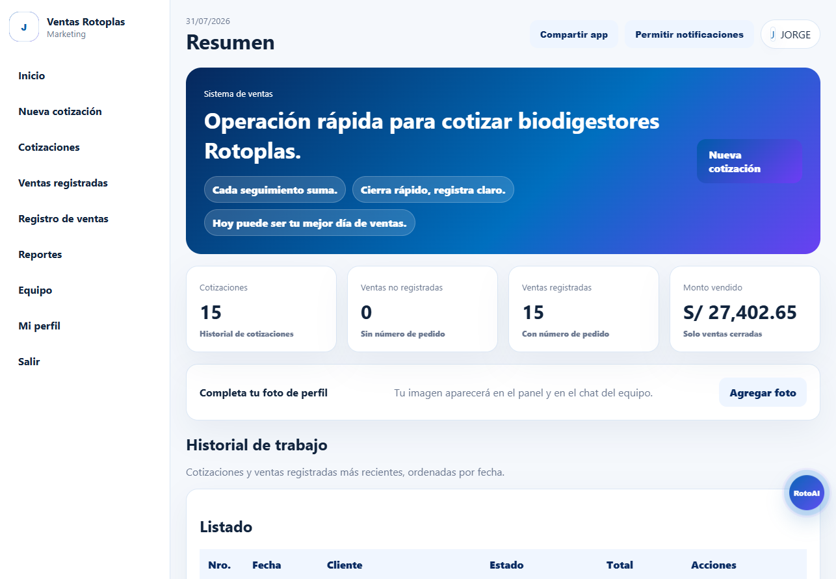Click the Historial de trabajo heading

[x=257, y=445]
